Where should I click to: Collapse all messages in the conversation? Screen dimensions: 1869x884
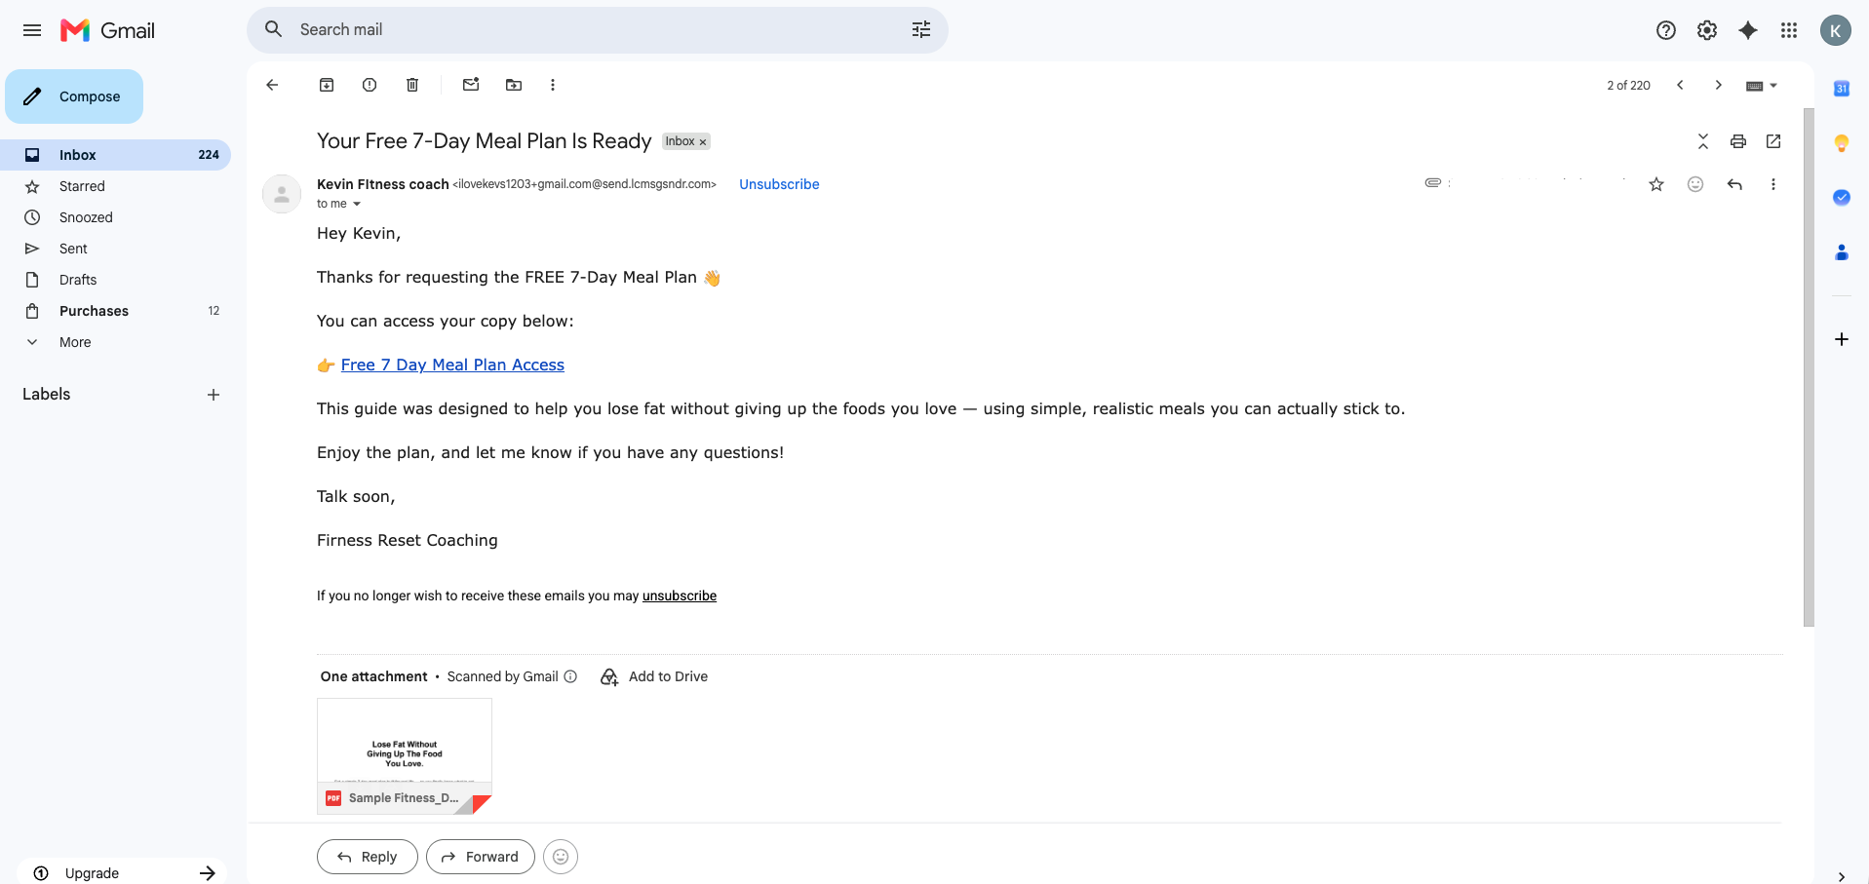click(x=1703, y=141)
